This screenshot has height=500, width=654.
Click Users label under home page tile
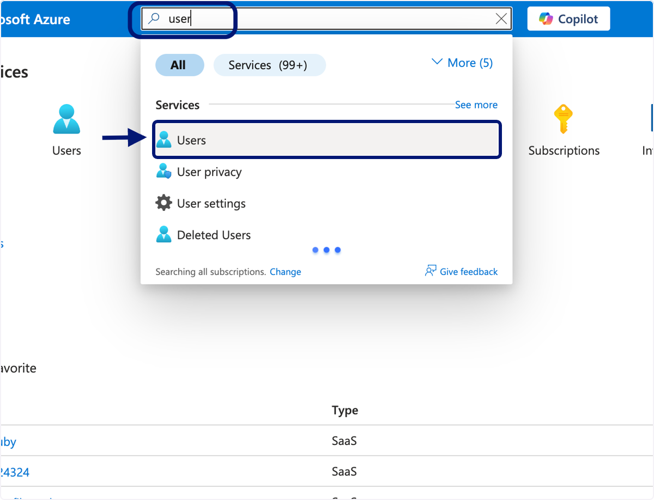(66, 150)
